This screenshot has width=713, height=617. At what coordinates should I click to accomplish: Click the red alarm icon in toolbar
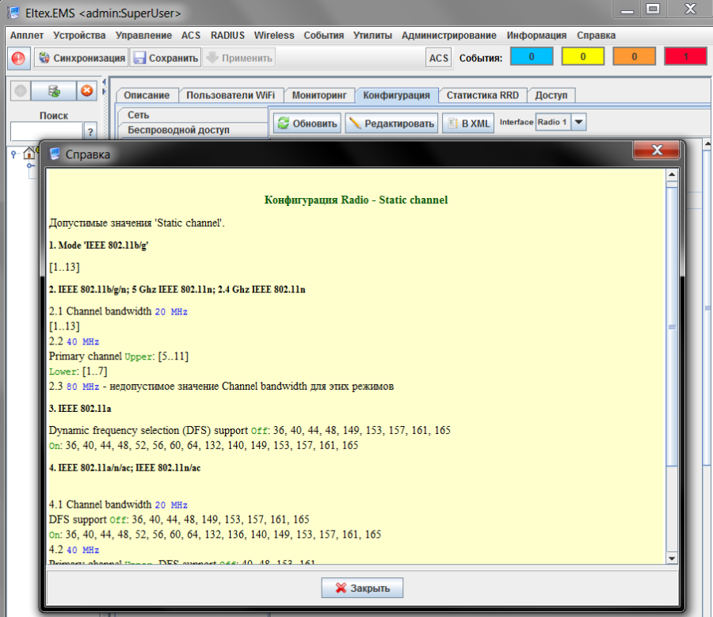coord(18,58)
